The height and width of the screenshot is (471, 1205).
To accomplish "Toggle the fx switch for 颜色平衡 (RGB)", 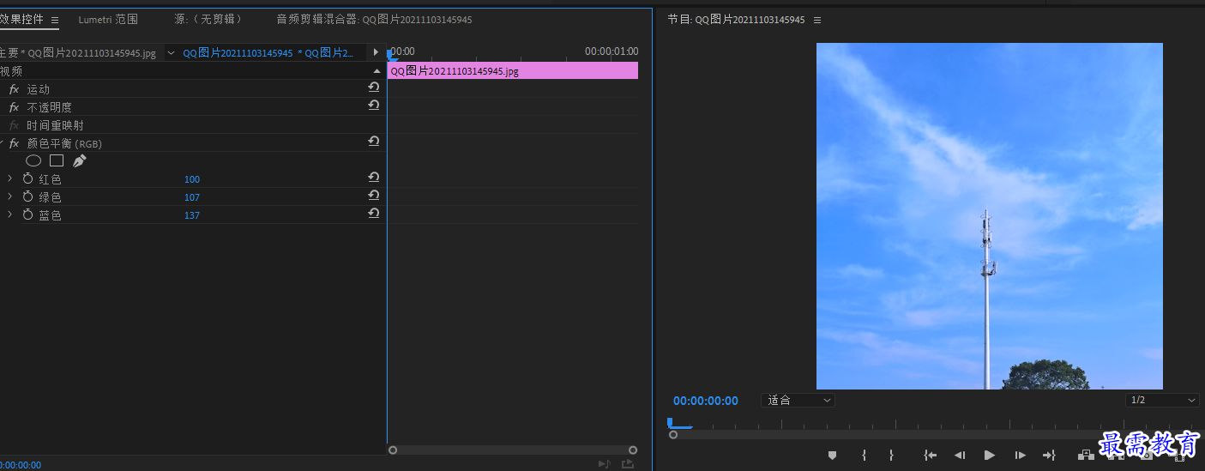I will (x=14, y=143).
